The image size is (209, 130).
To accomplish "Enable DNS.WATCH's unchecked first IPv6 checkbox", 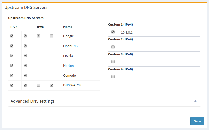I will [38, 85].
